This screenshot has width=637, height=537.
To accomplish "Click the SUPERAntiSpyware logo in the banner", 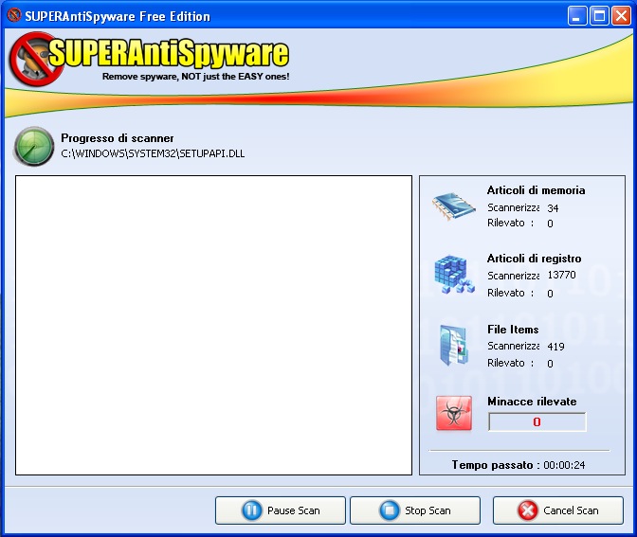I will 152,59.
